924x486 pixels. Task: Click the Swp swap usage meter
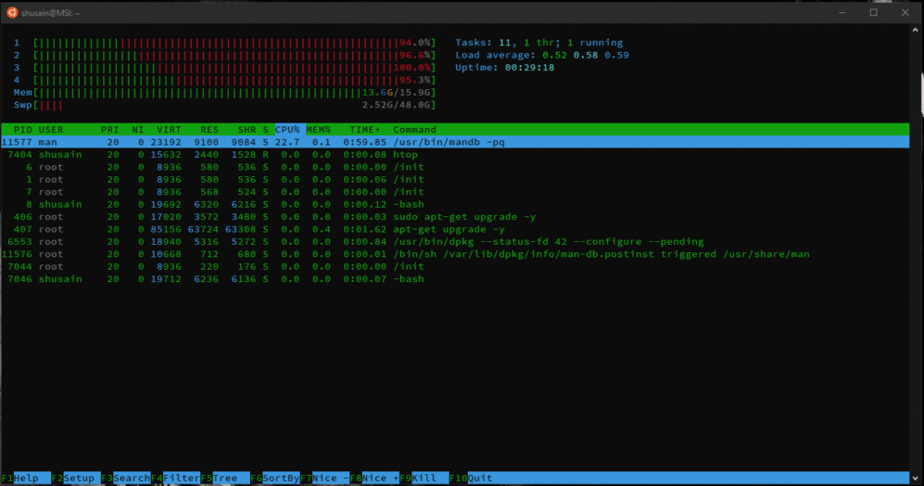tap(234, 105)
